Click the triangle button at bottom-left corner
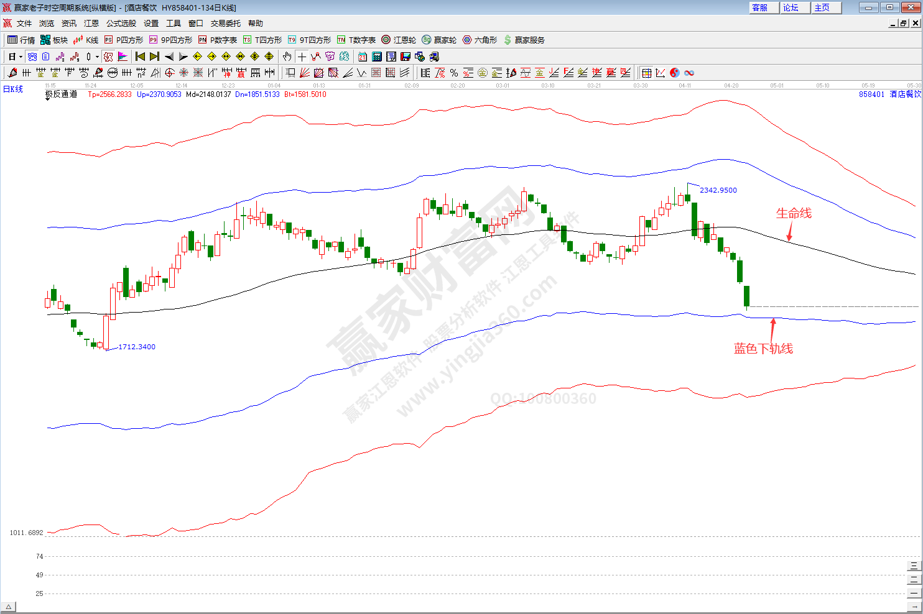 click(8, 607)
